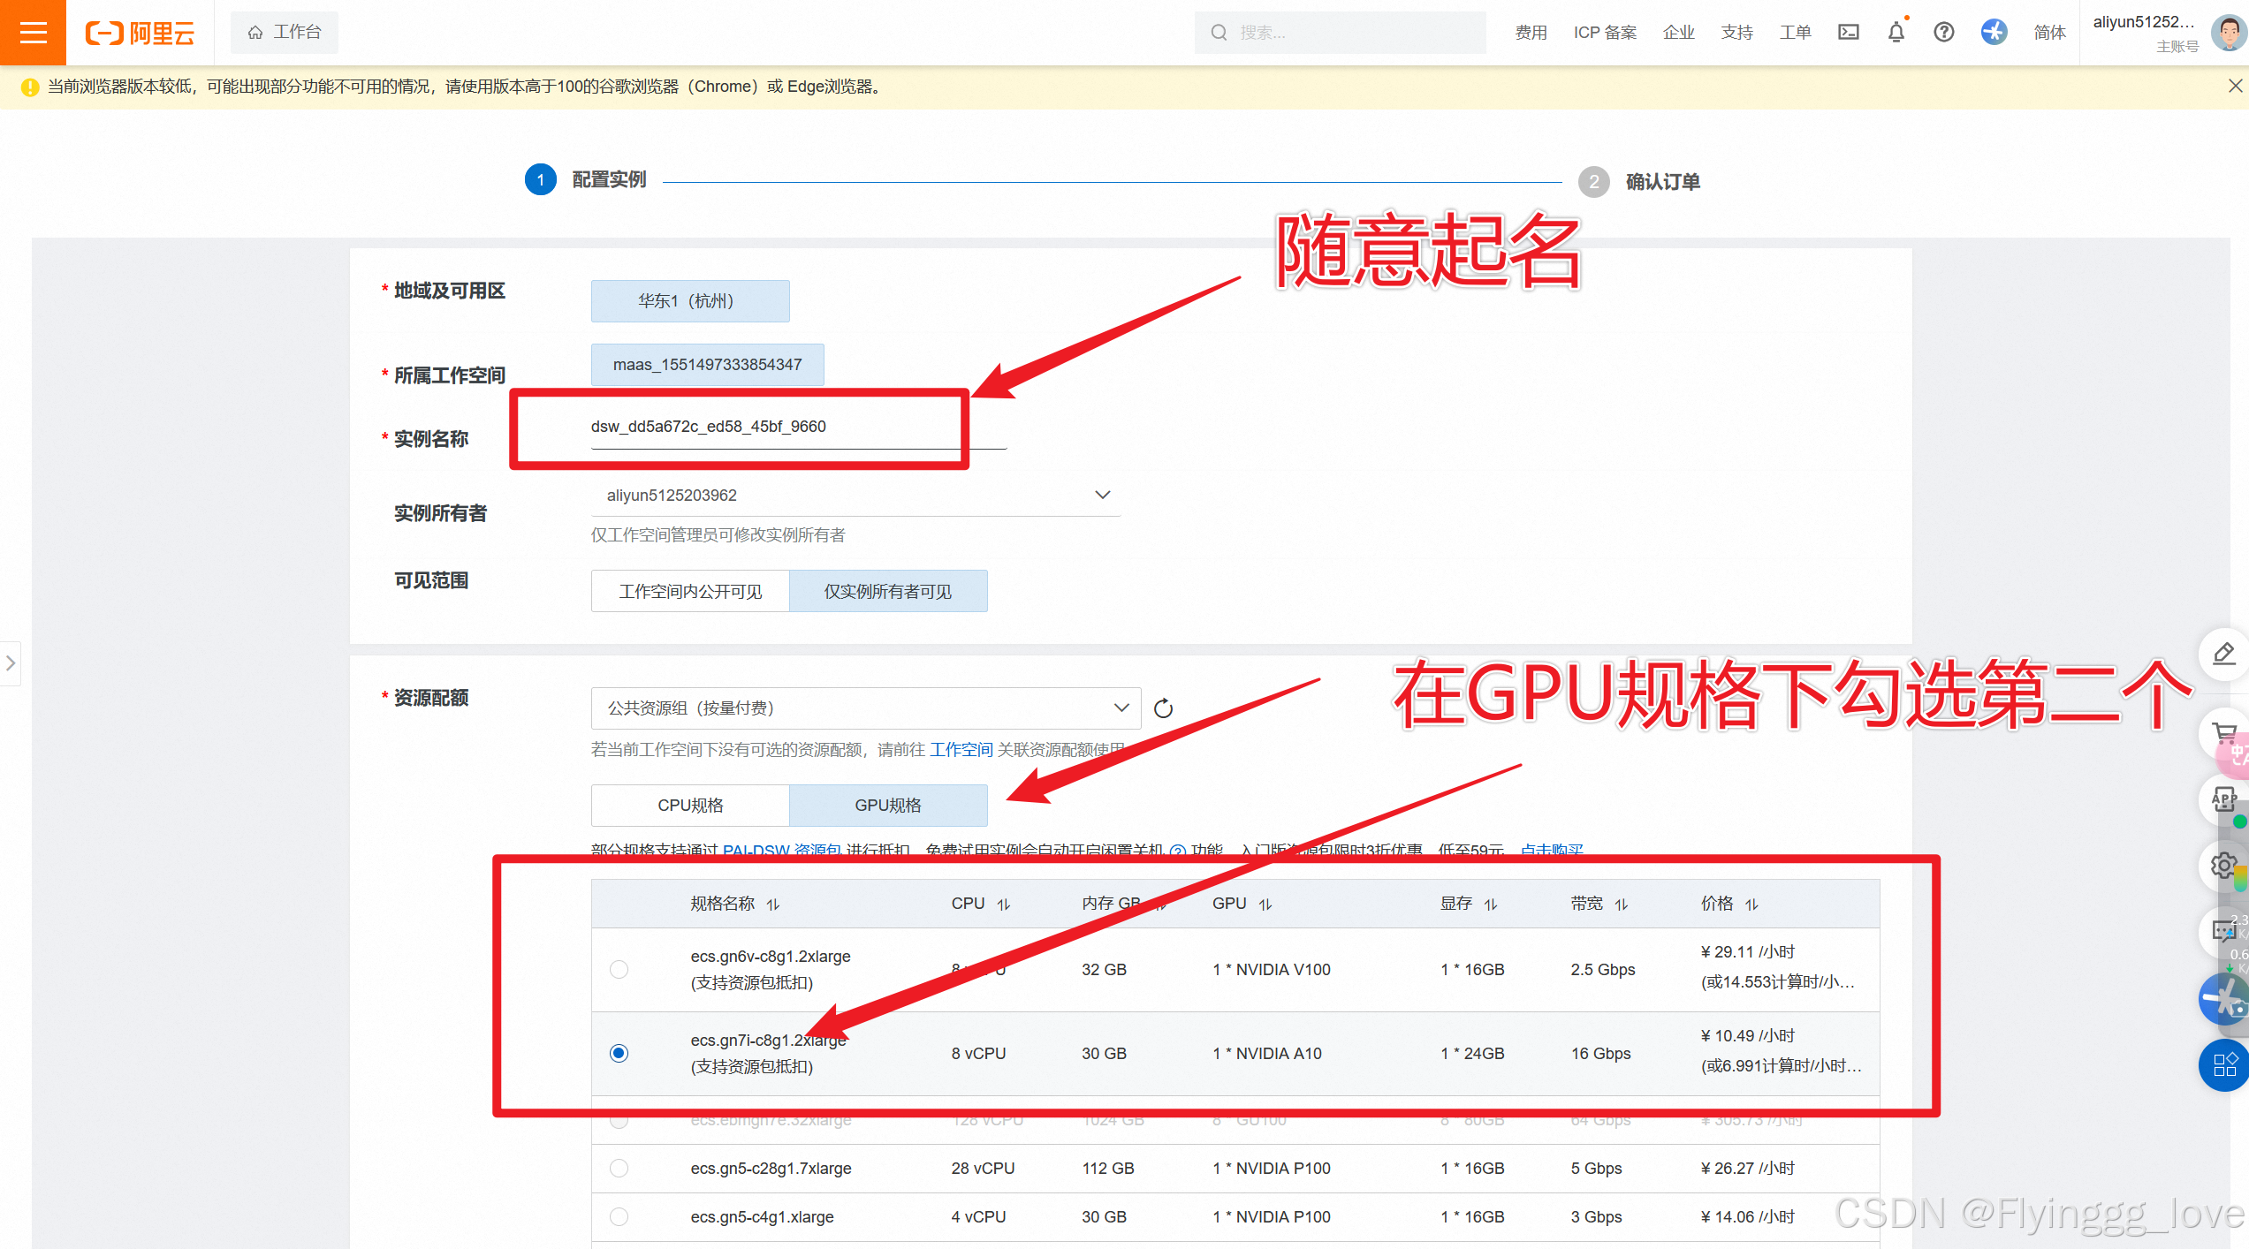Open the blue grid apps floating button

click(x=2223, y=1065)
